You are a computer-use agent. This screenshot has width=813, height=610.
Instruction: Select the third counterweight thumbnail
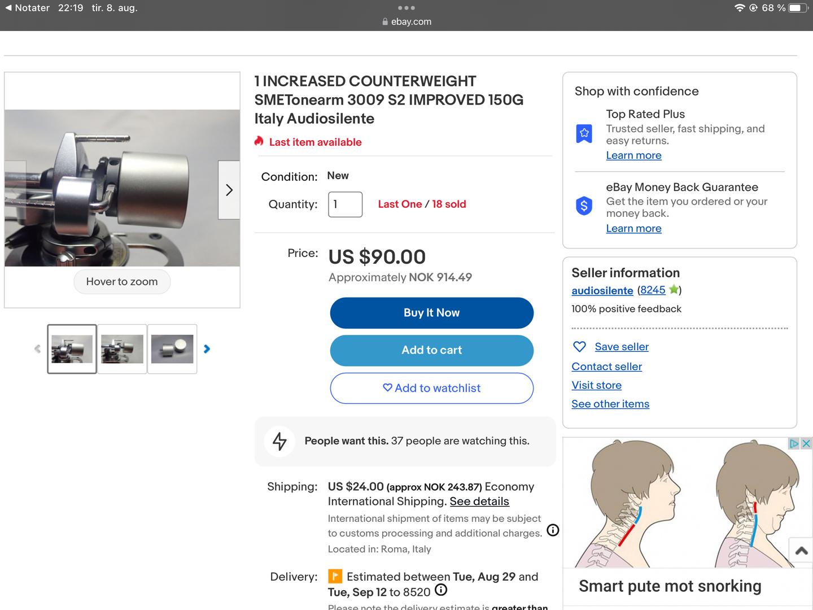[x=172, y=349]
